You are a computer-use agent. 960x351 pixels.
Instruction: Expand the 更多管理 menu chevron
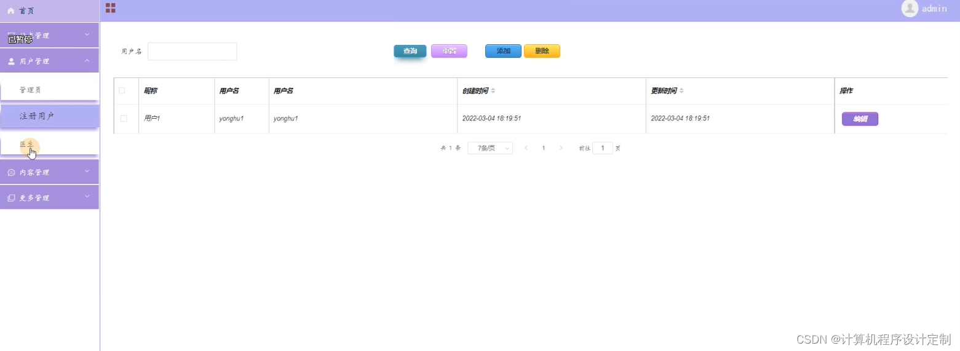click(87, 197)
